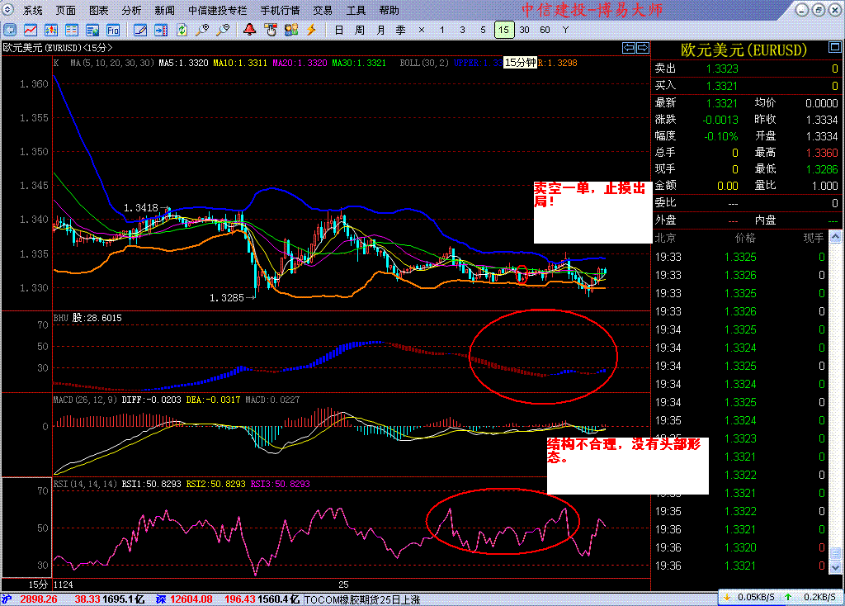The height and width of the screenshot is (606, 845).
Task: Click the Y period button
Action: click(565, 31)
